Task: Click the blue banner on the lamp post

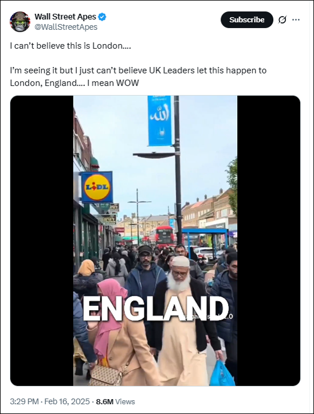Action: (160, 120)
